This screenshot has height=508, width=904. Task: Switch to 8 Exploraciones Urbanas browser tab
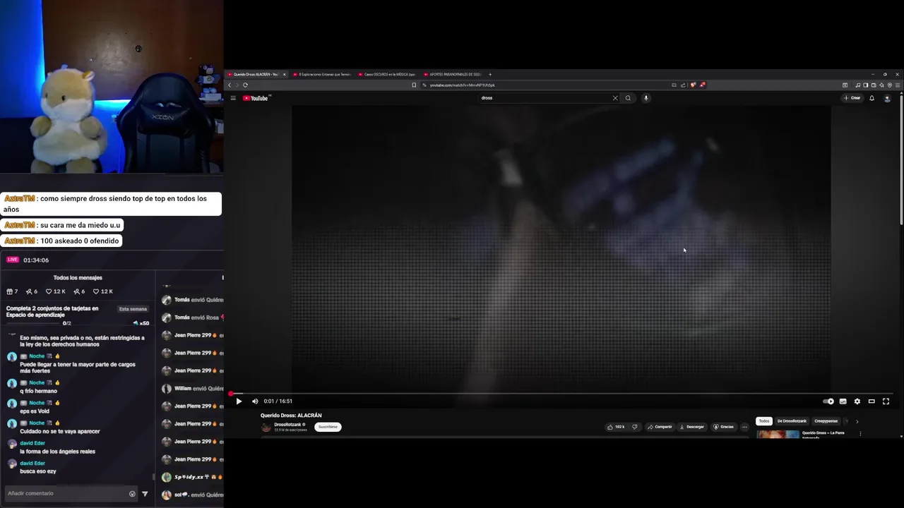pos(322,74)
